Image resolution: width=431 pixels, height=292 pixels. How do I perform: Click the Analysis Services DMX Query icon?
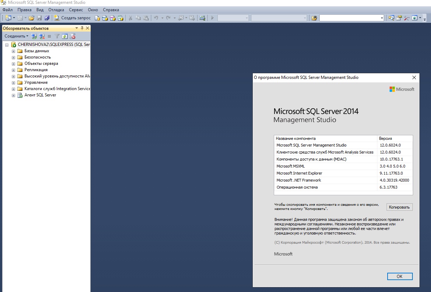[113, 18]
